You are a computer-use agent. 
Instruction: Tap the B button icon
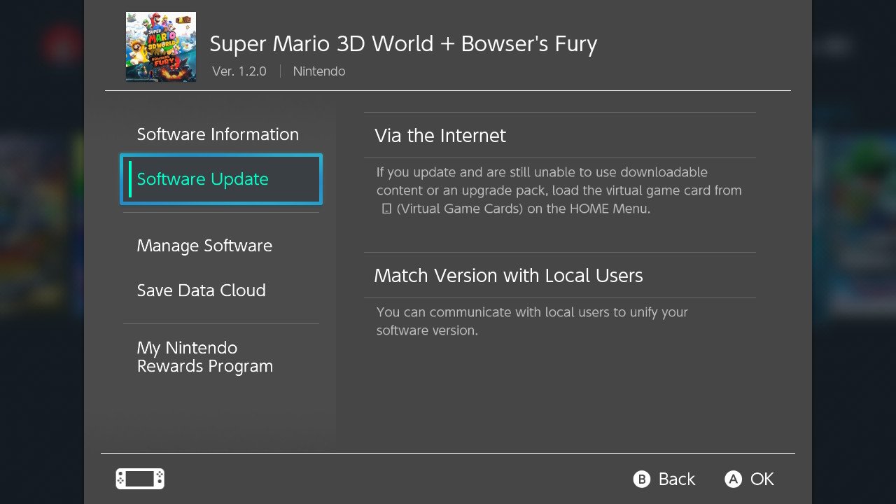(642, 479)
